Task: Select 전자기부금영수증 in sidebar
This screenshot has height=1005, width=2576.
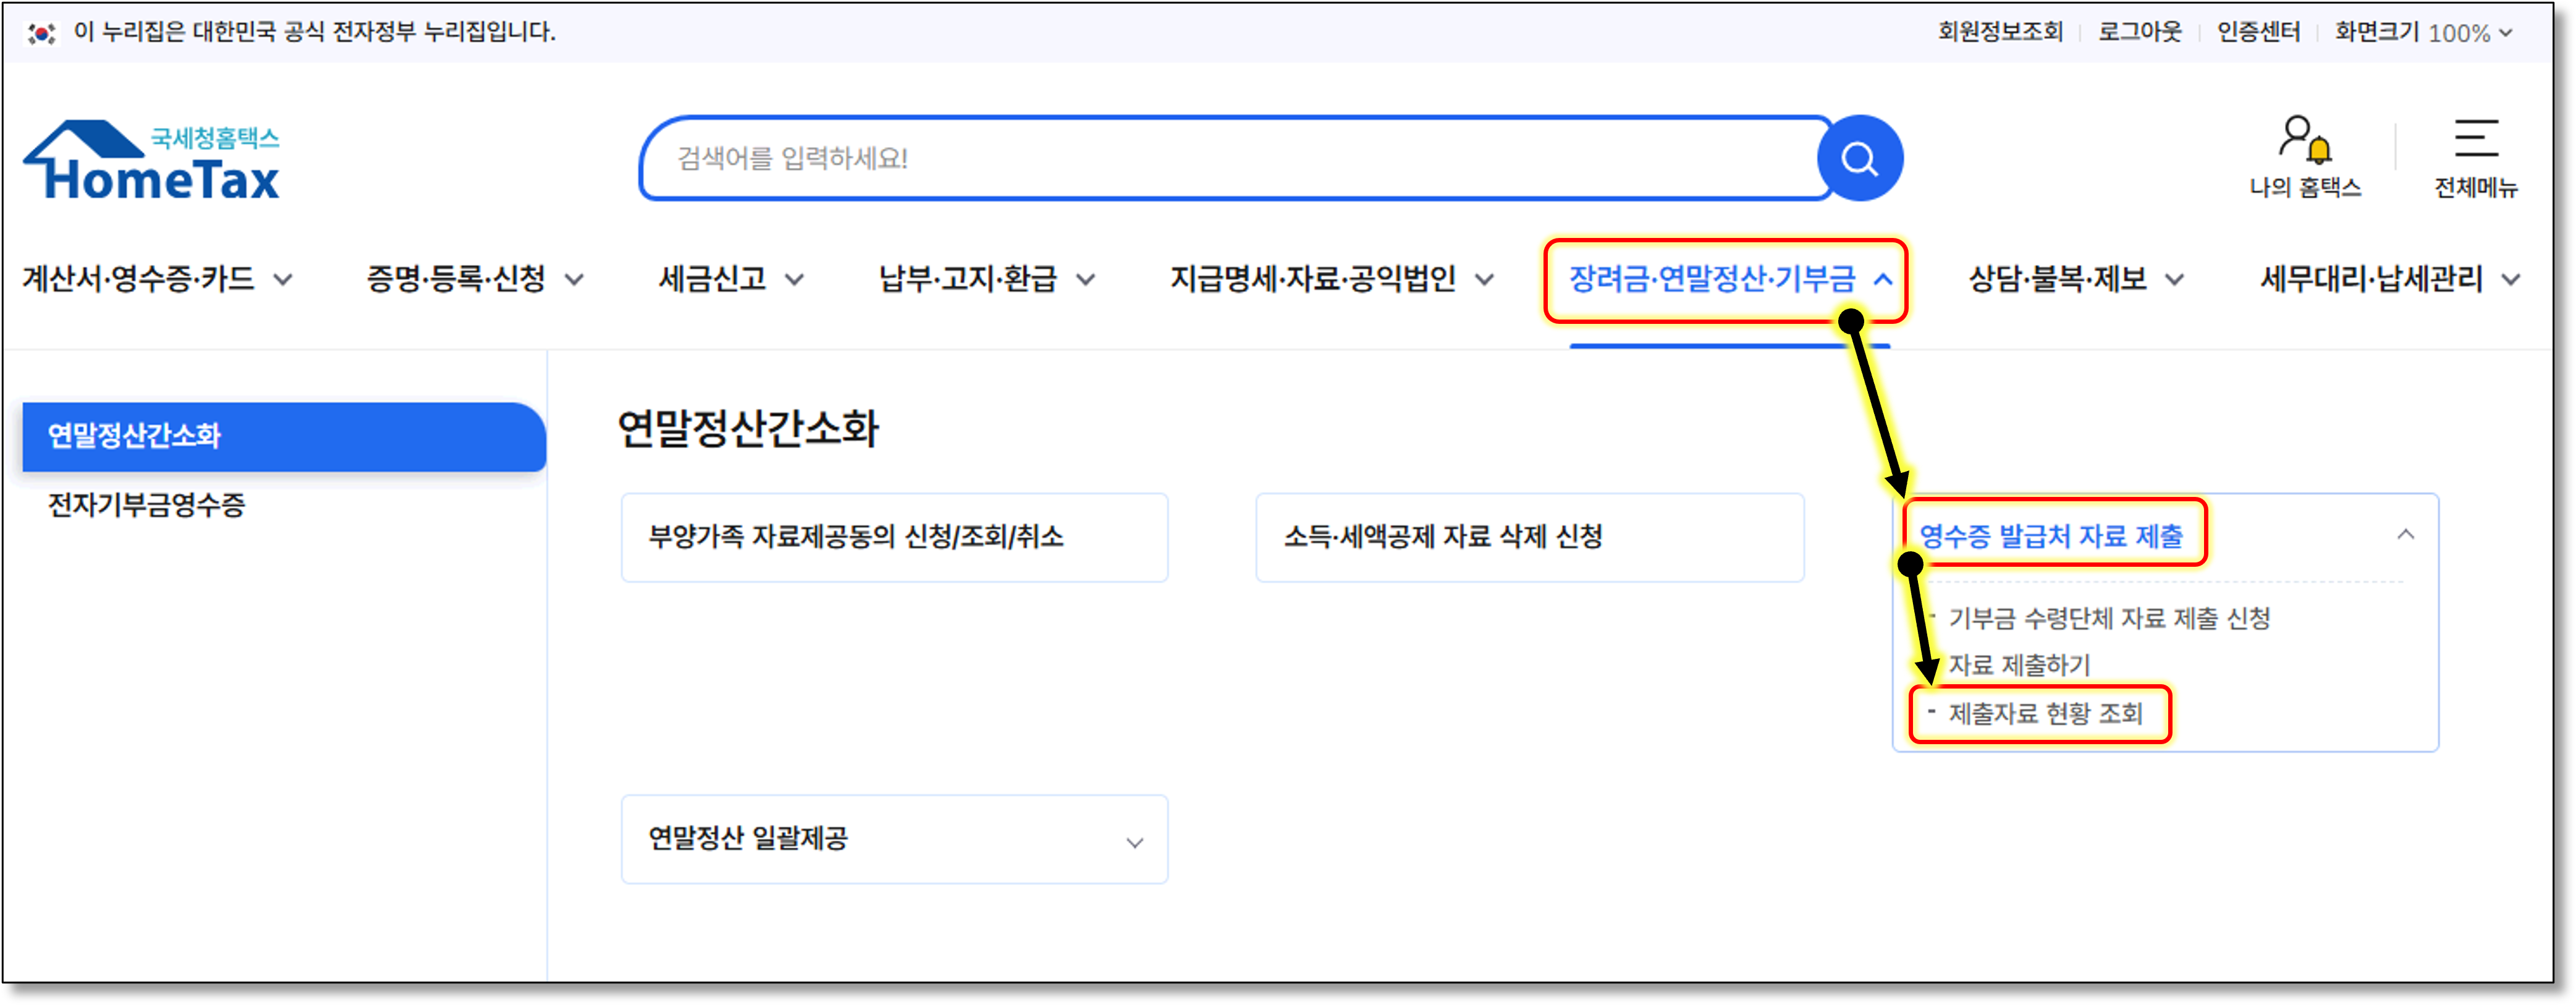Action: point(147,505)
